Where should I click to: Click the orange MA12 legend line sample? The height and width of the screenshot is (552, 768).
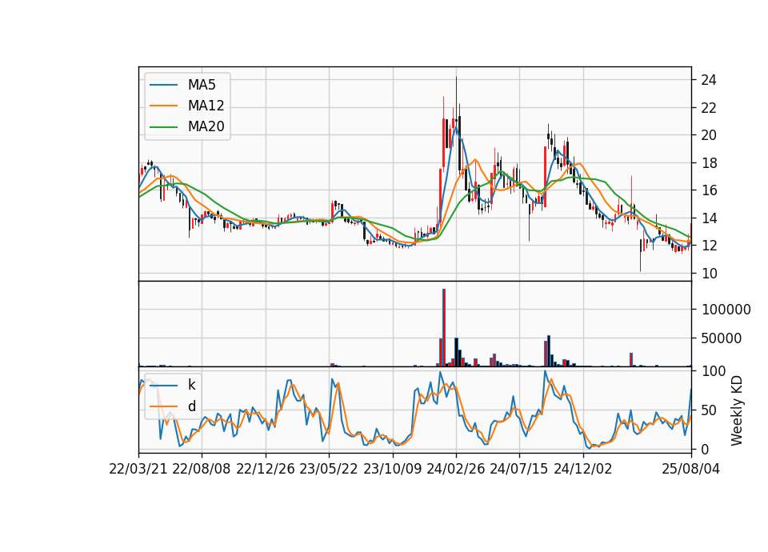(163, 106)
